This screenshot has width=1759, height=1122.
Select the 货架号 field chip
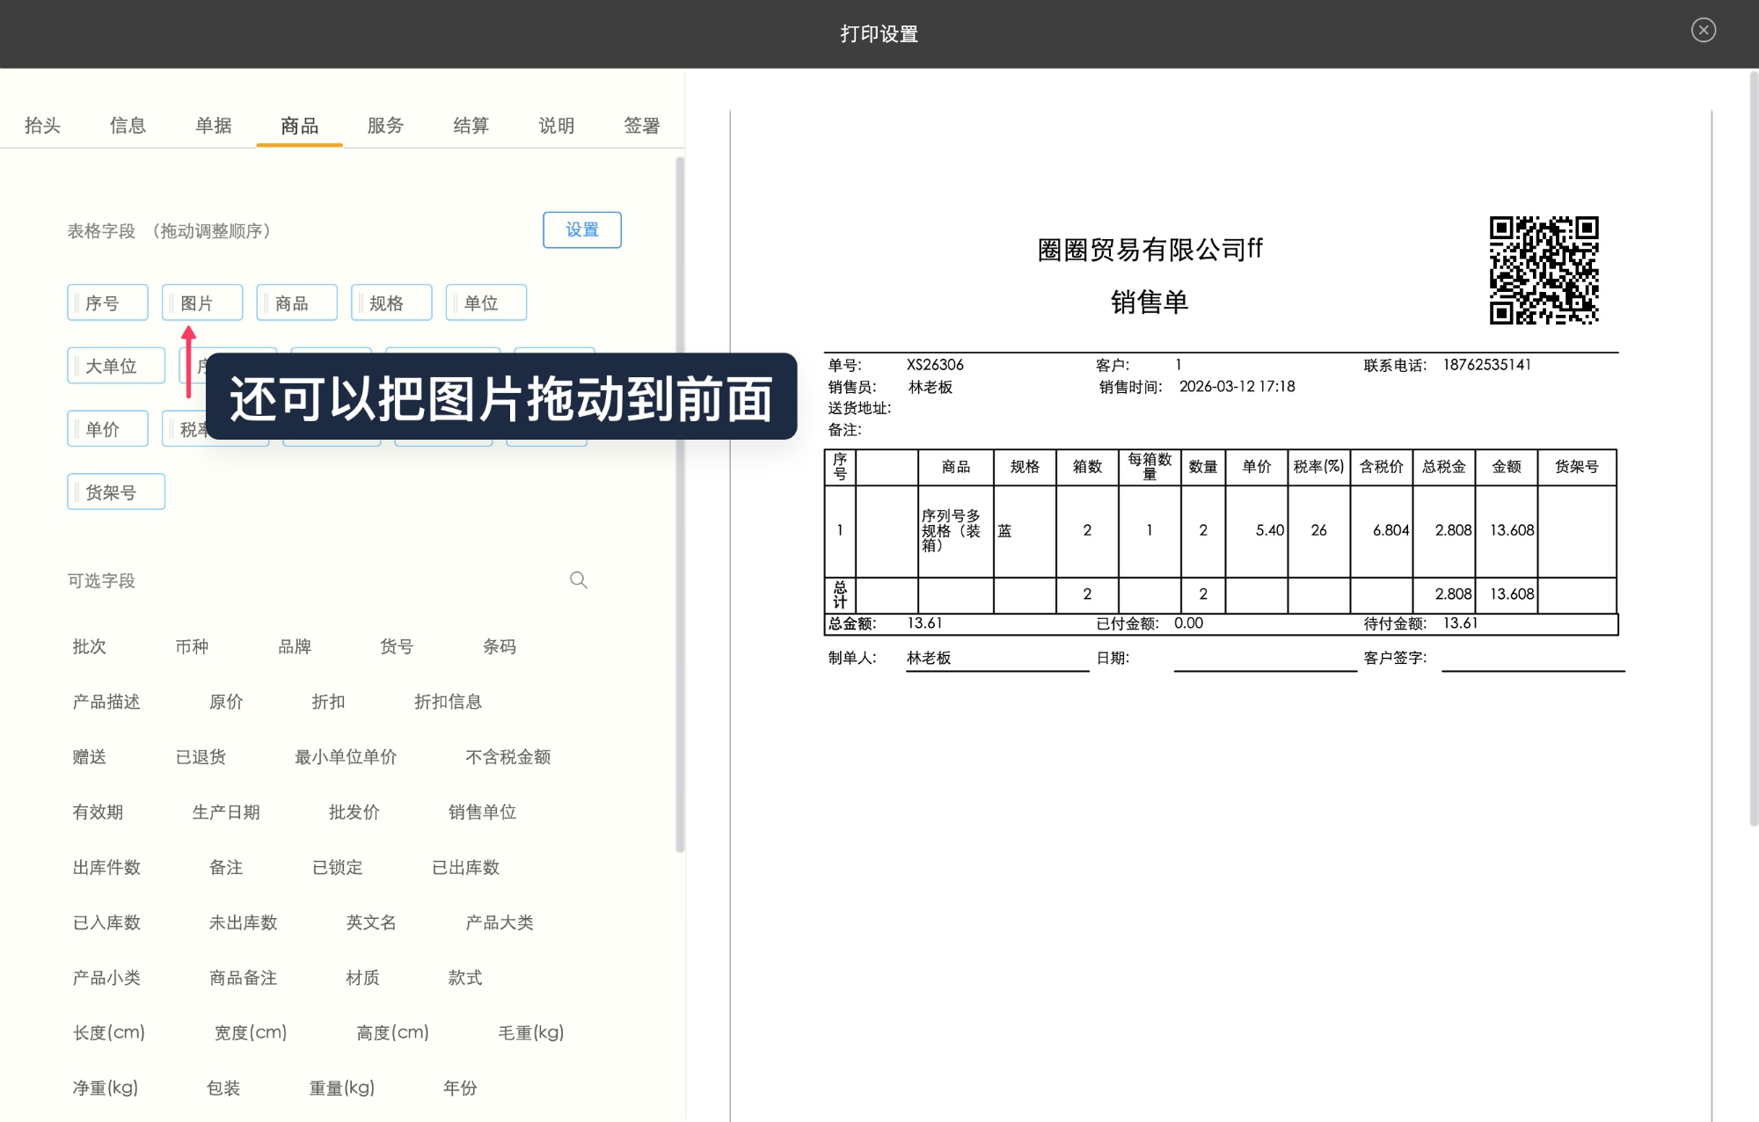pyautogui.click(x=116, y=492)
